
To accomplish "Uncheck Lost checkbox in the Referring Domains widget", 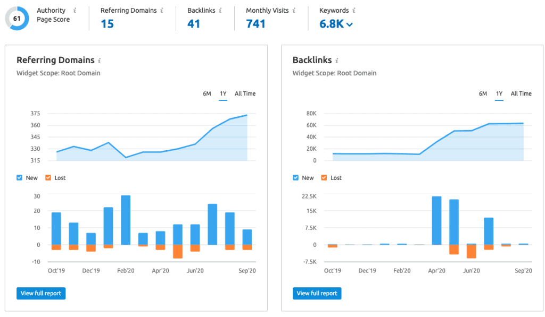I will (x=48, y=177).
